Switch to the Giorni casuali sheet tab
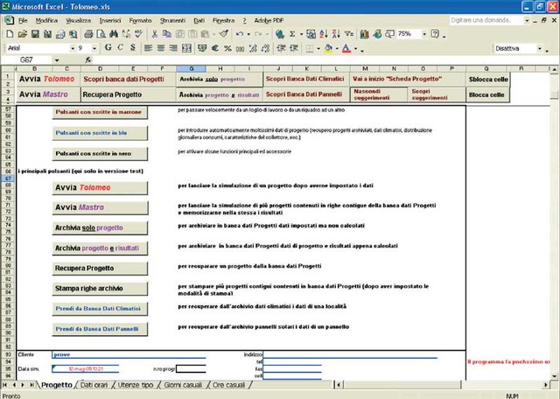 point(183,385)
